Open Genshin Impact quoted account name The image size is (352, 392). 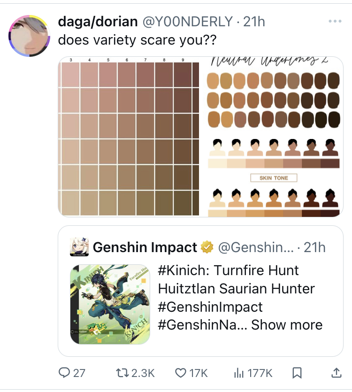point(145,247)
